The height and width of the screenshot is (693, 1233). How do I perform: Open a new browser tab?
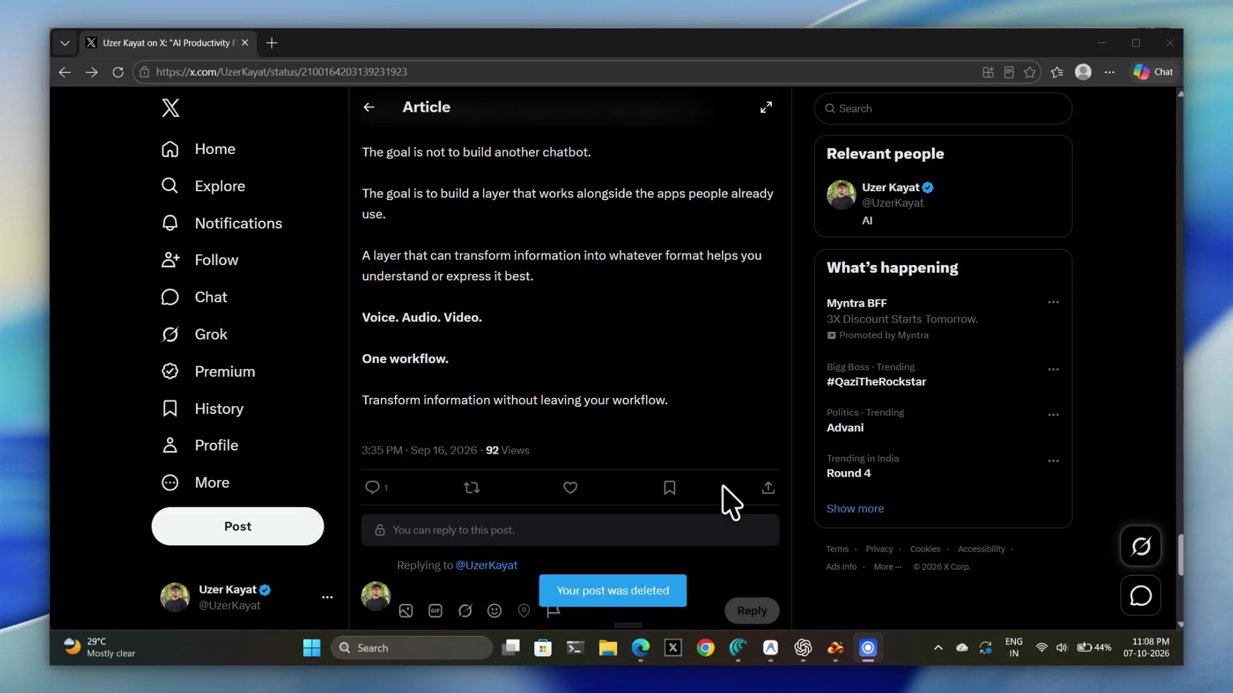coord(272,43)
